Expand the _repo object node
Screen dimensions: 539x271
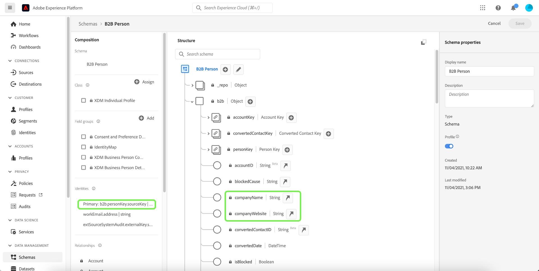click(x=192, y=85)
